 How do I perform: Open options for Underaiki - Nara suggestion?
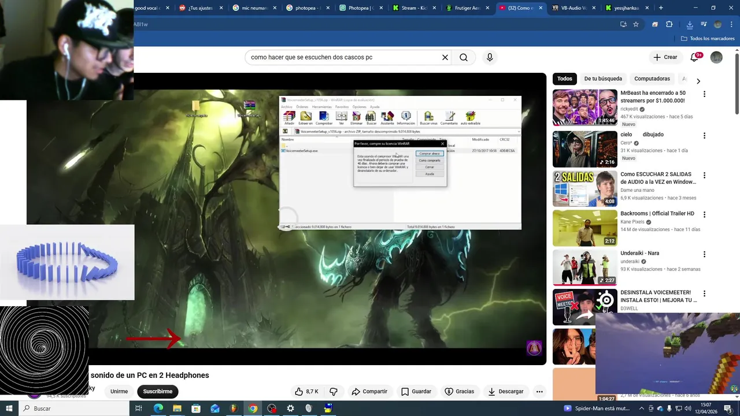(704, 254)
